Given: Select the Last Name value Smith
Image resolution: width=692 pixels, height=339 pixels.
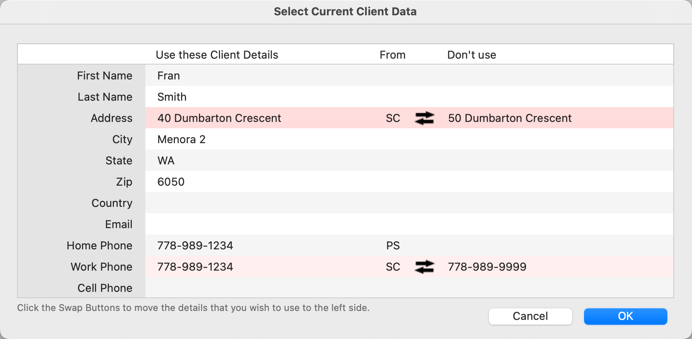Looking at the screenshot, I should click(172, 97).
